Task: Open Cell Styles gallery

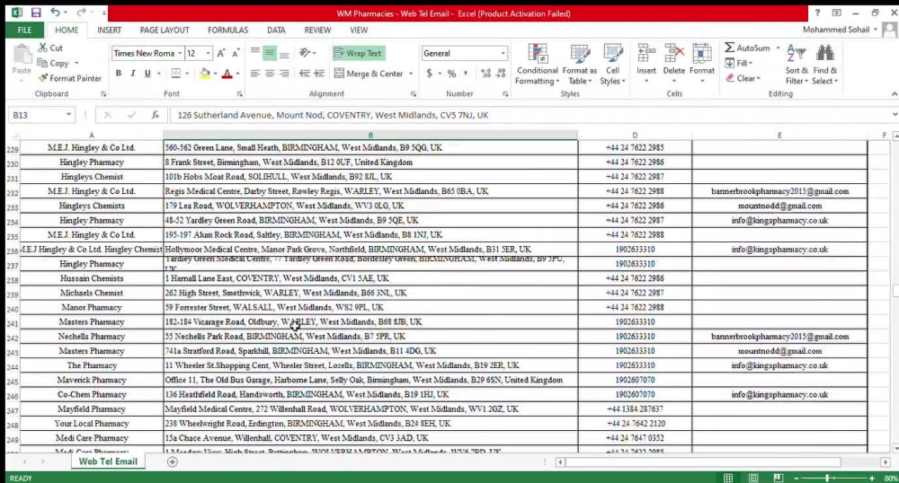Action: (x=612, y=64)
